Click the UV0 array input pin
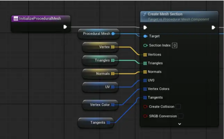This screenshot has width=224, height=139. [x=145, y=80]
